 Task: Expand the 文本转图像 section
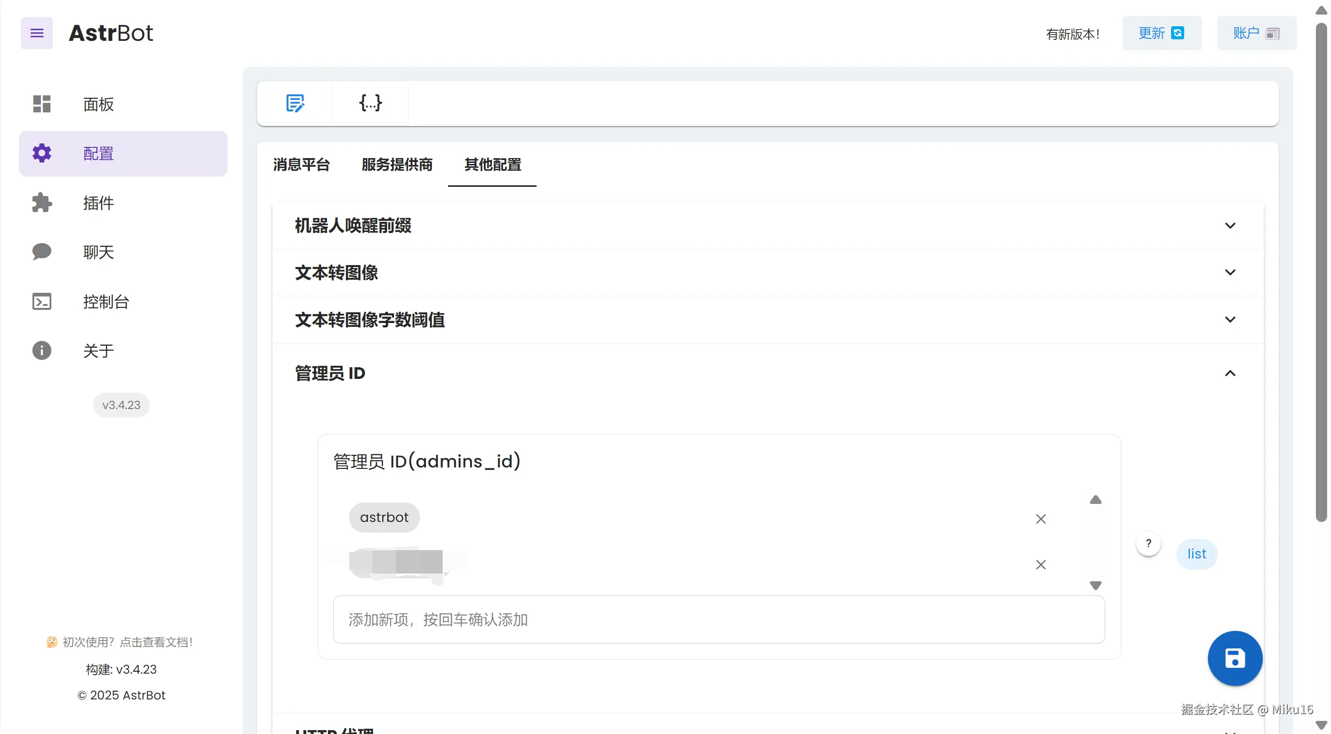[1230, 272]
